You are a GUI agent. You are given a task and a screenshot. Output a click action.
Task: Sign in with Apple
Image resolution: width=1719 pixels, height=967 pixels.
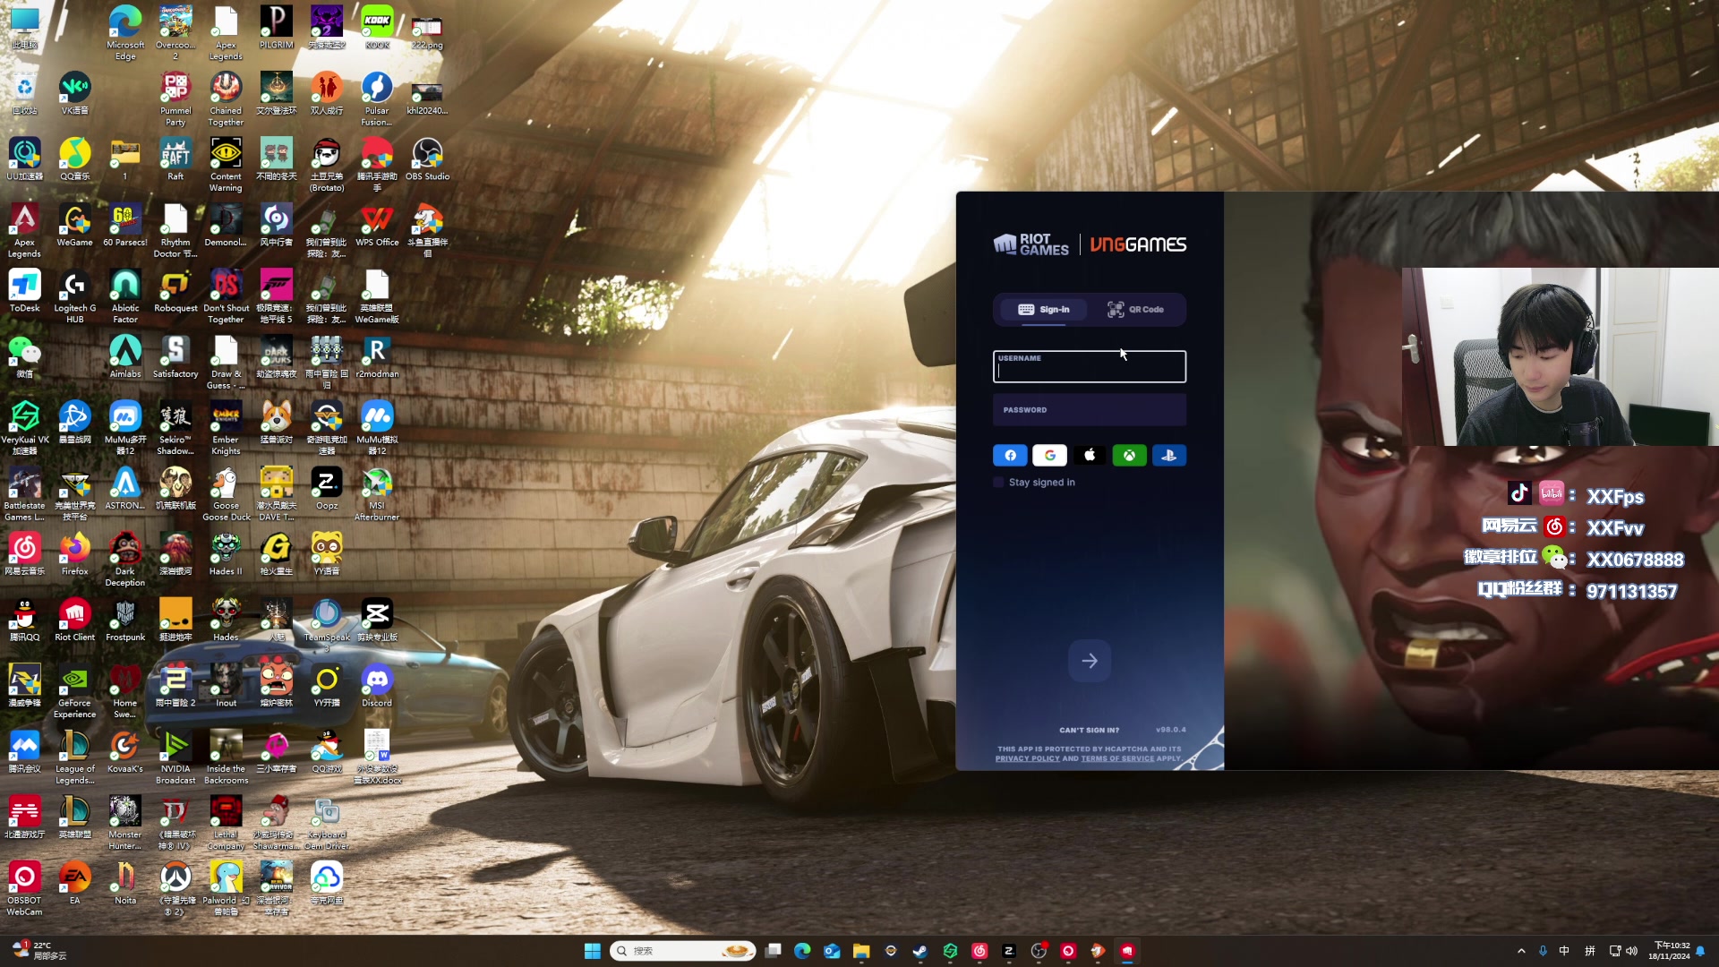coord(1090,456)
